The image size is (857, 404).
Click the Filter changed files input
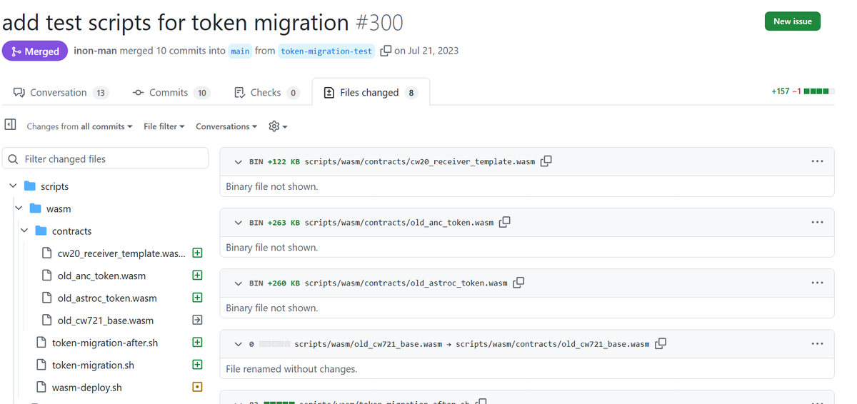(106, 158)
